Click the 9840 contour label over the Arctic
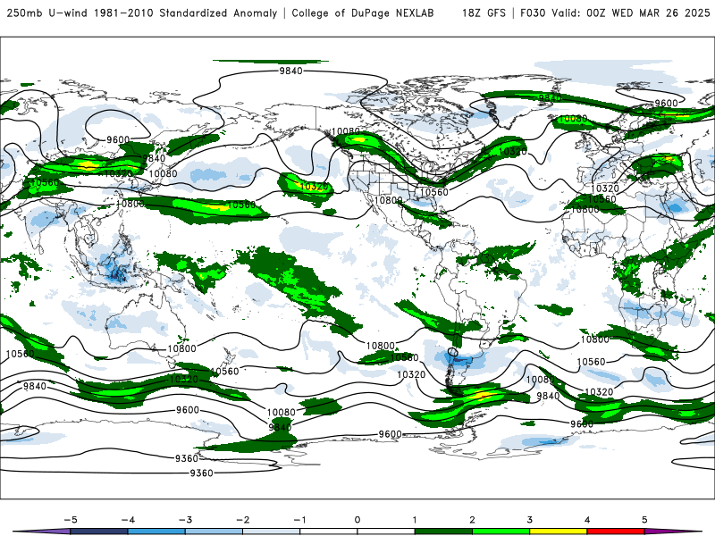The height and width of the screenshot is (536, 715). pyautogui.click(x=290, y=71)
